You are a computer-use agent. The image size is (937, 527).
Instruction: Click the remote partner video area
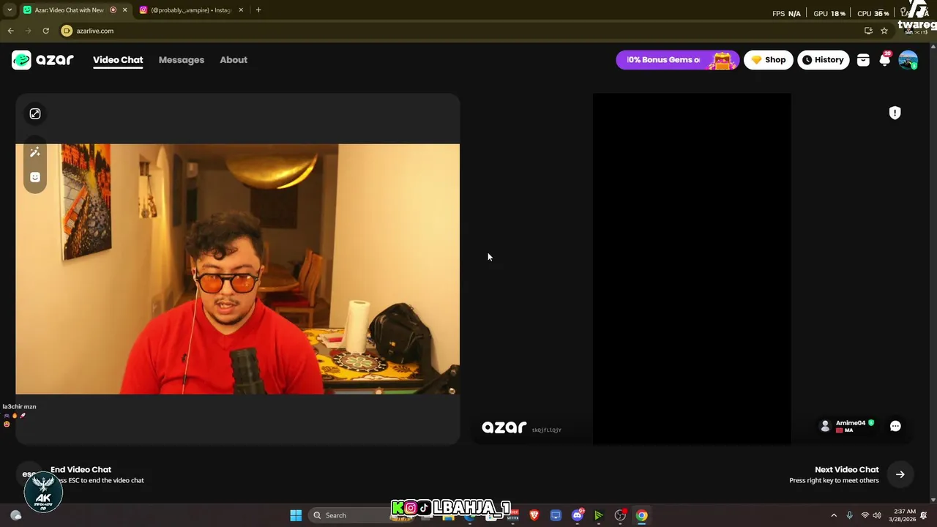point(691,269)
